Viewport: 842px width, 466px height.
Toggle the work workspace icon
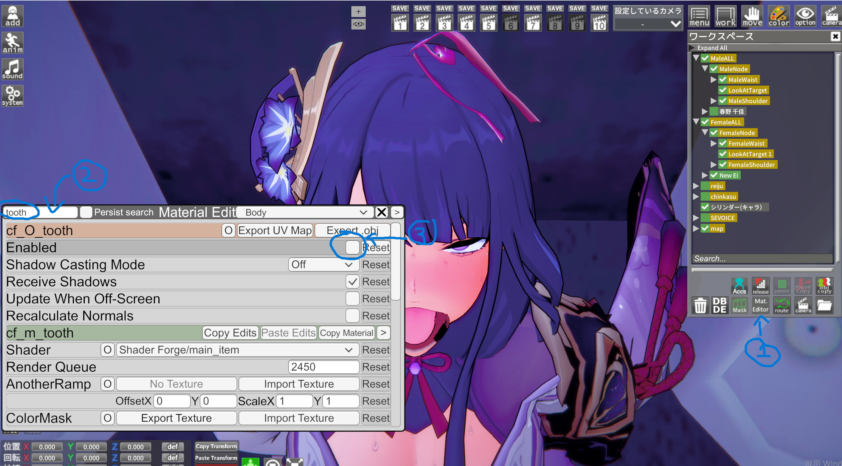click(x=726, y=16)
